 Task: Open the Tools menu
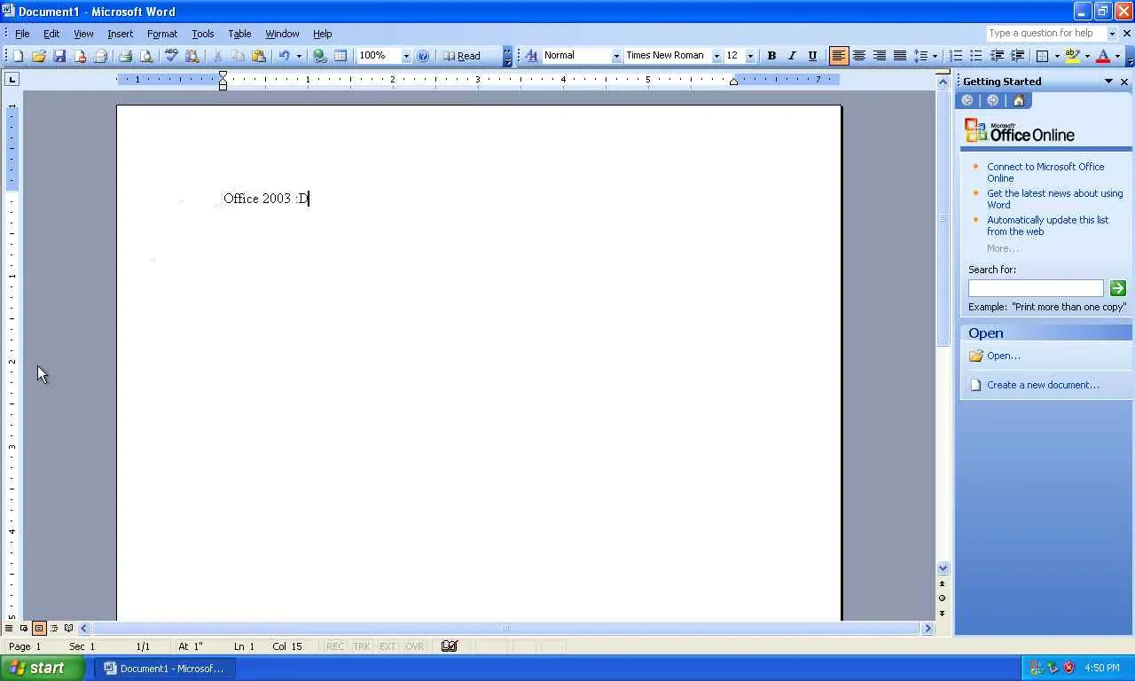point(203,34)
